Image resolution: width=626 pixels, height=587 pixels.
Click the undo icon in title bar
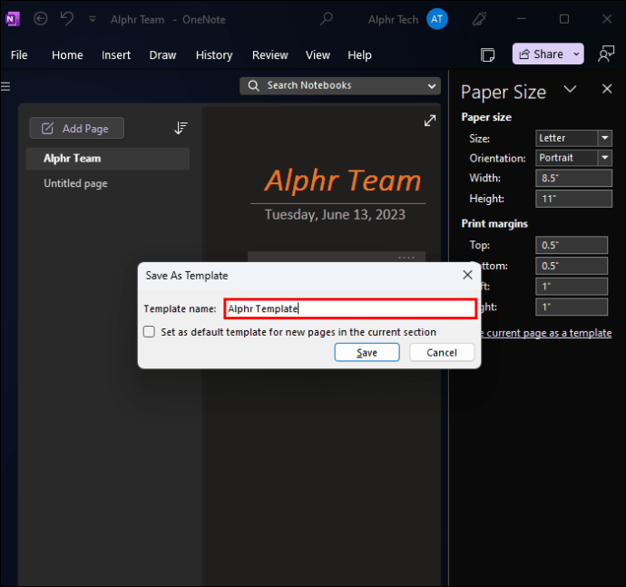click(x=67, y=18)
